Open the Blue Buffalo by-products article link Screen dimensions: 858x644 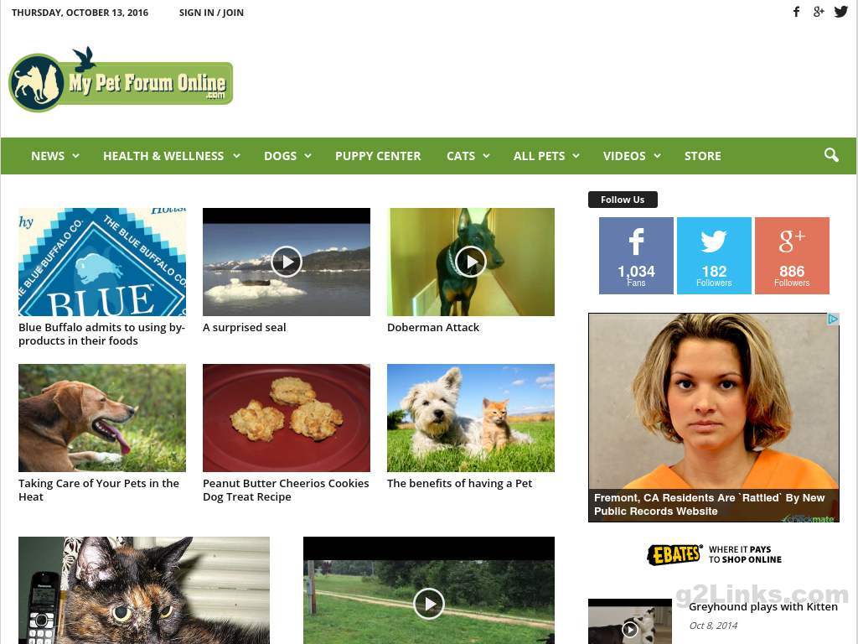(101, 334)
